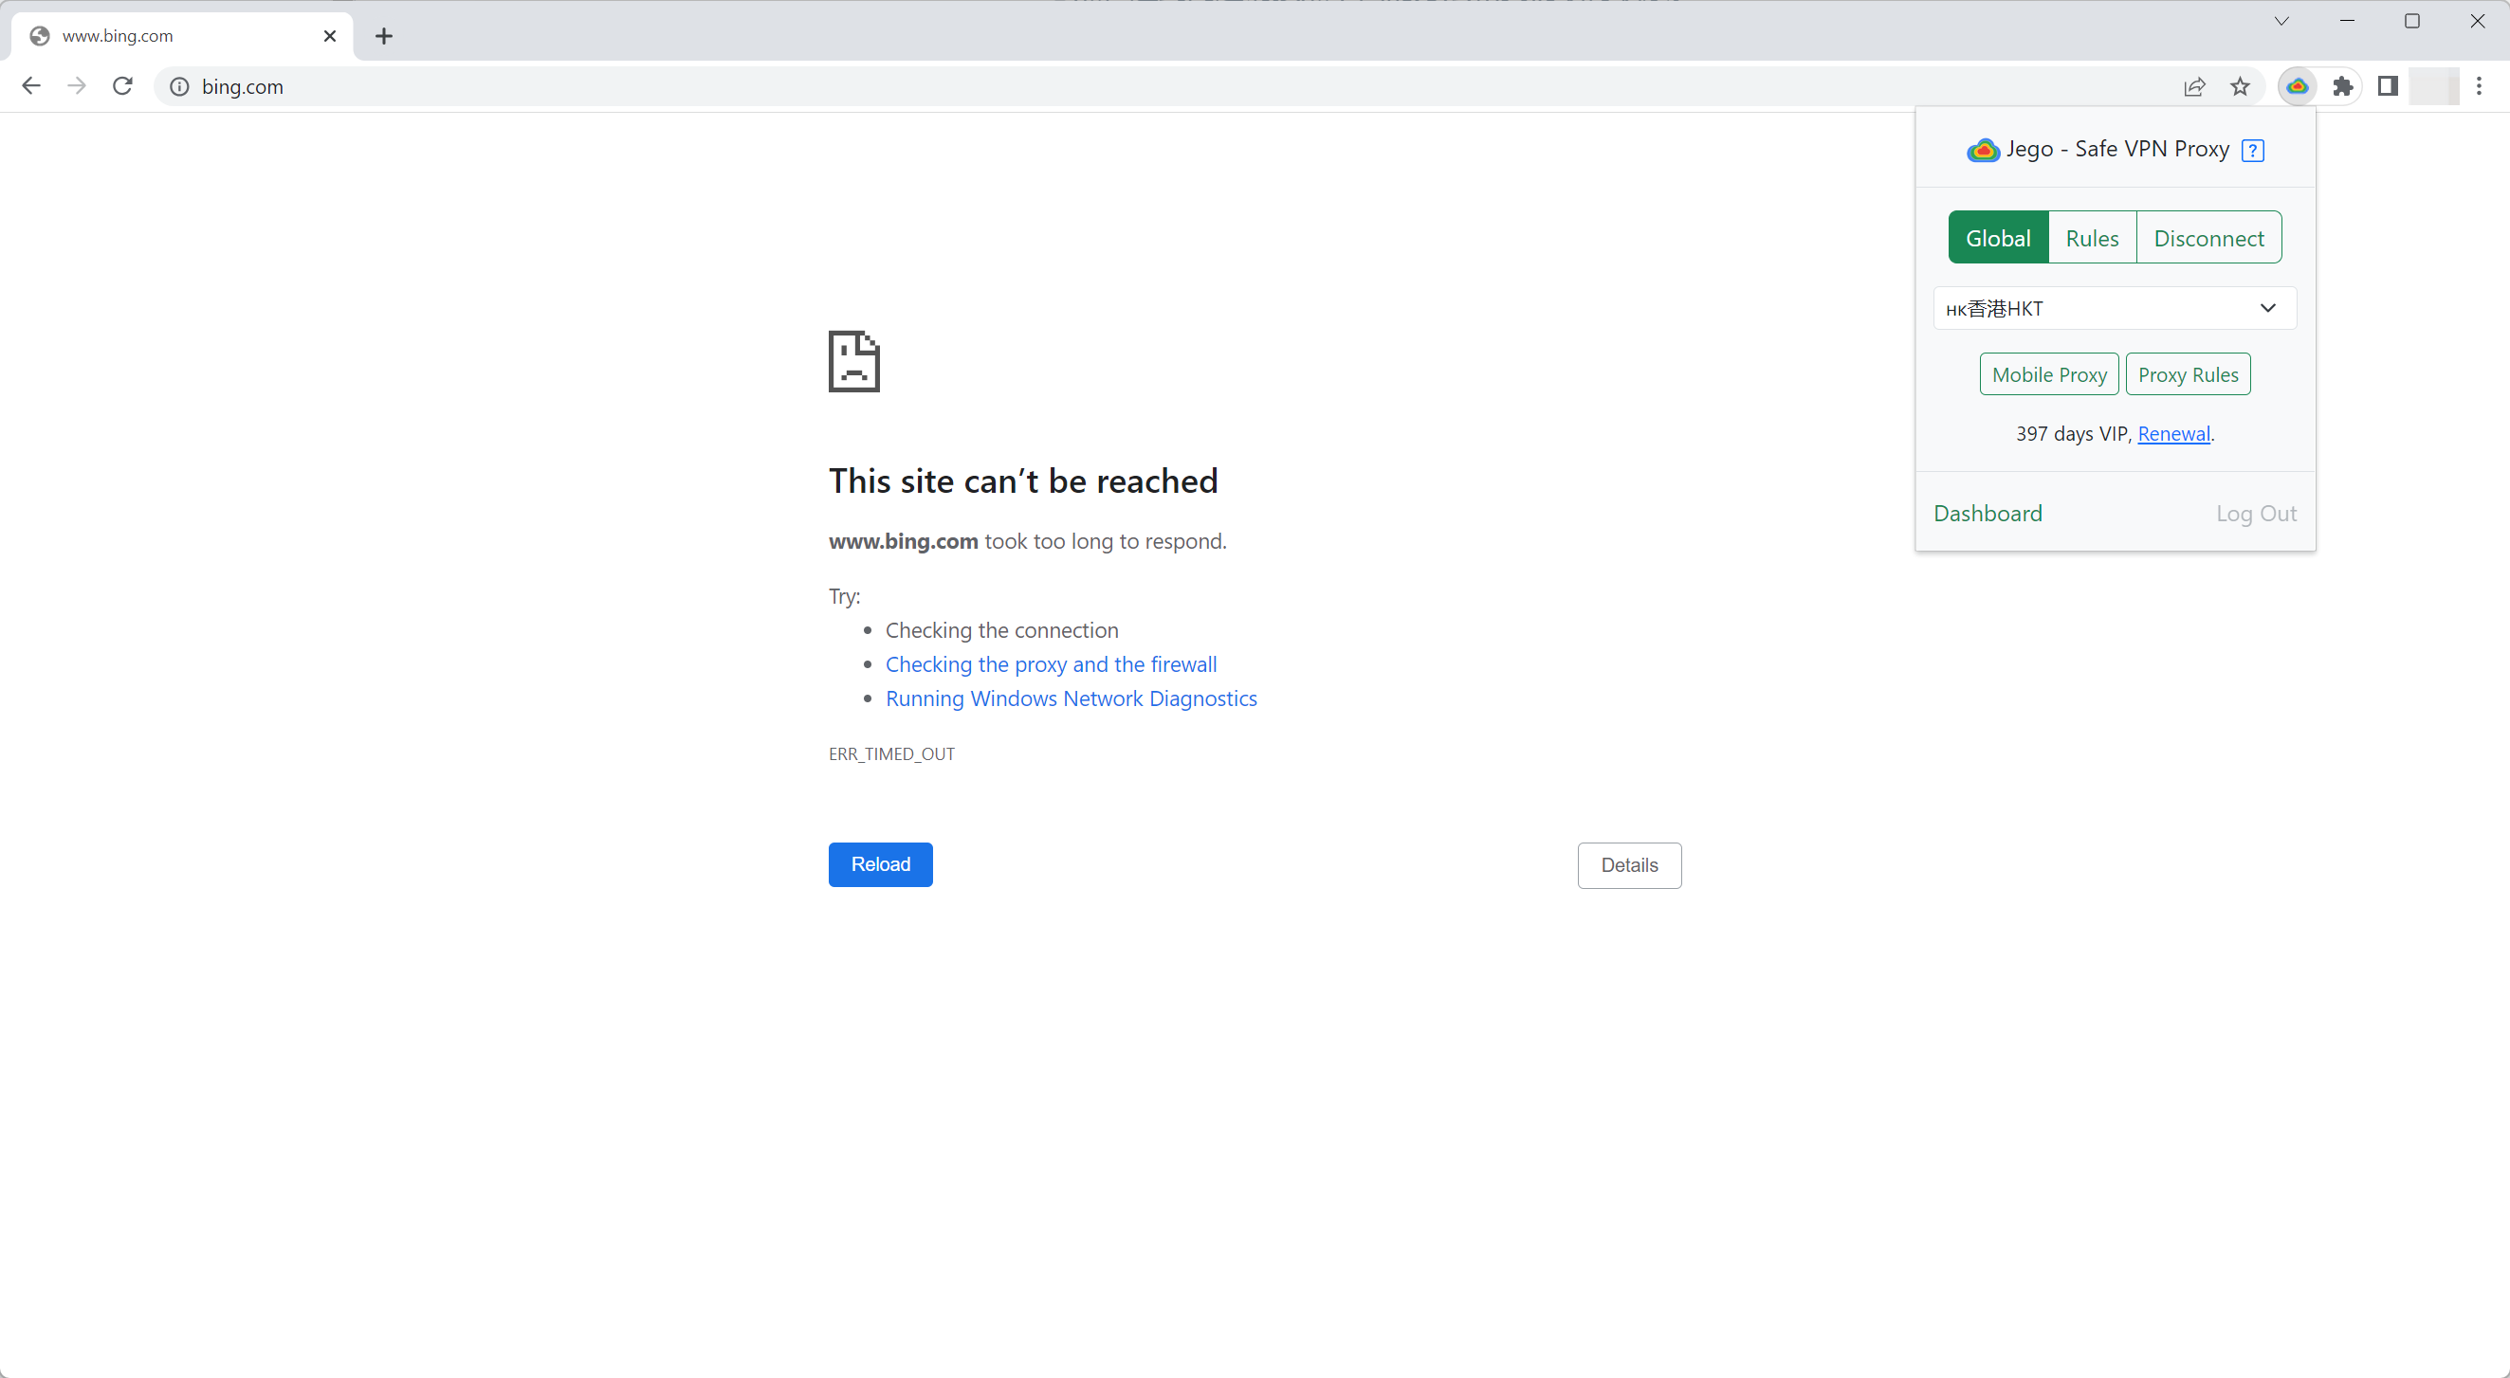
Task: Close the www.bing.com tab
Action: click(330, 36)
